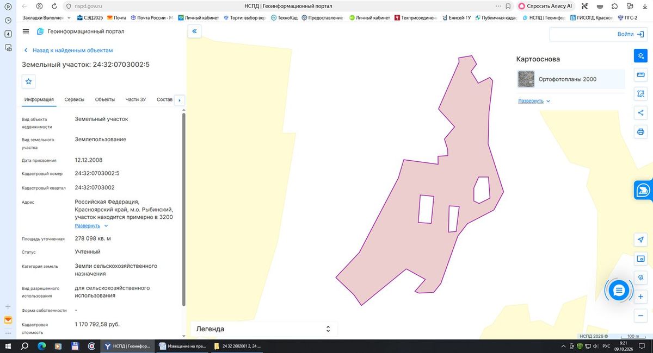This screenshot has width=653, height=353.
Task: Collapse the side panel with double-chevron button
Action: [x=195, y=31]
